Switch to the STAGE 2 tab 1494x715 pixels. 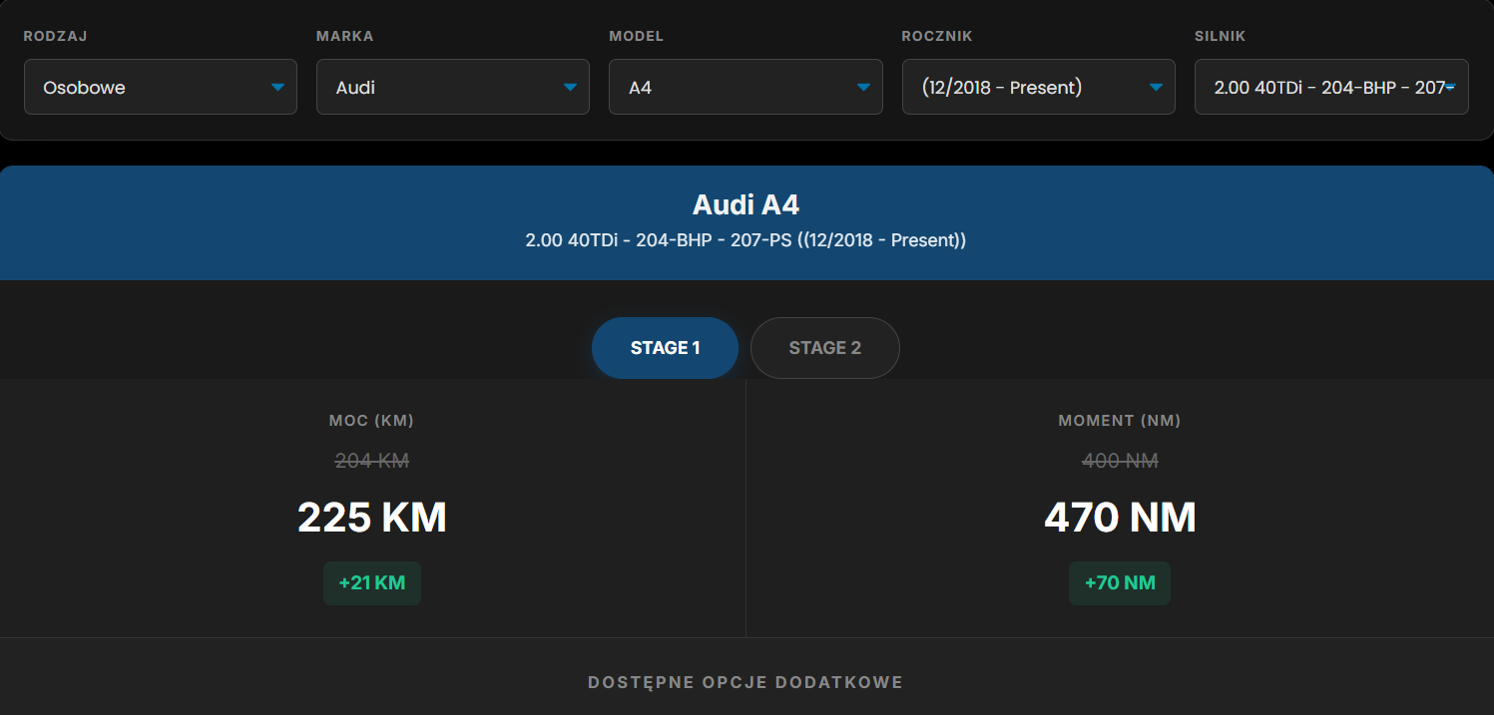tap(824, 347)
